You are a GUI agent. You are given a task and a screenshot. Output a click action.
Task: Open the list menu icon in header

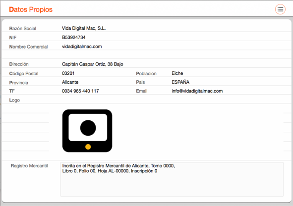280,9
